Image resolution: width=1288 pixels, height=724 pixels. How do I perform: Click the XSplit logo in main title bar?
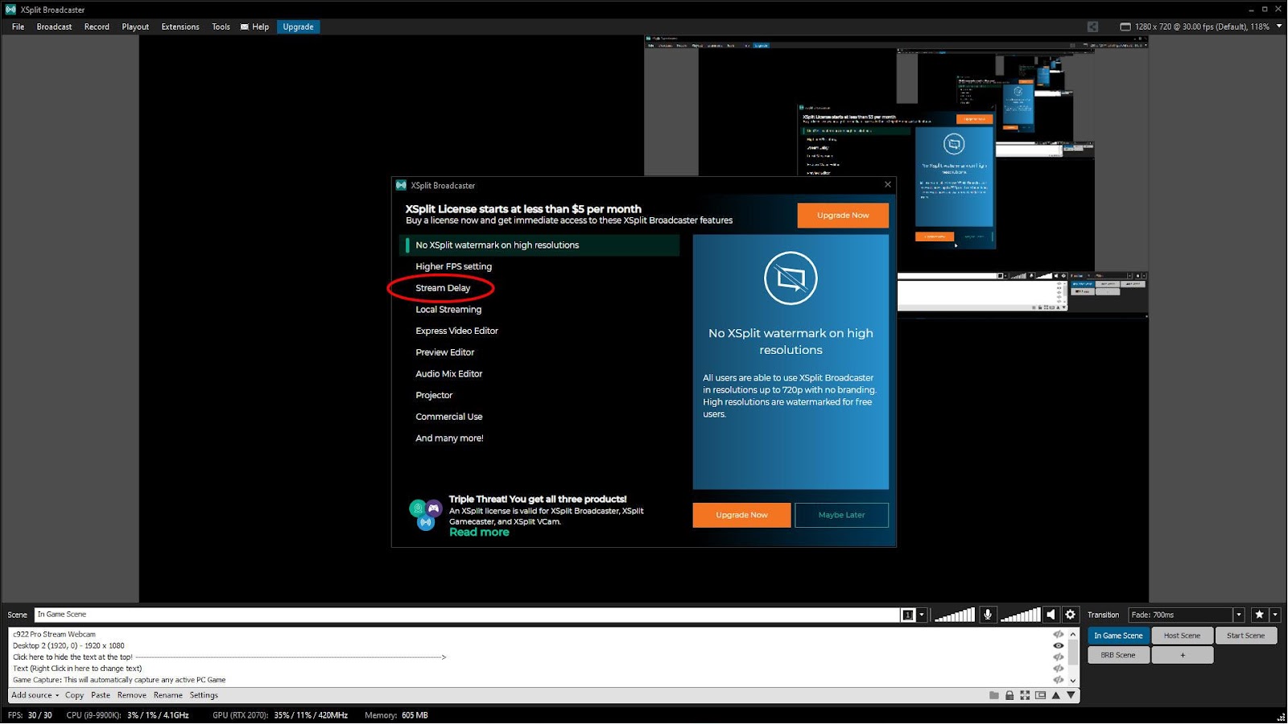pos(10,10)
